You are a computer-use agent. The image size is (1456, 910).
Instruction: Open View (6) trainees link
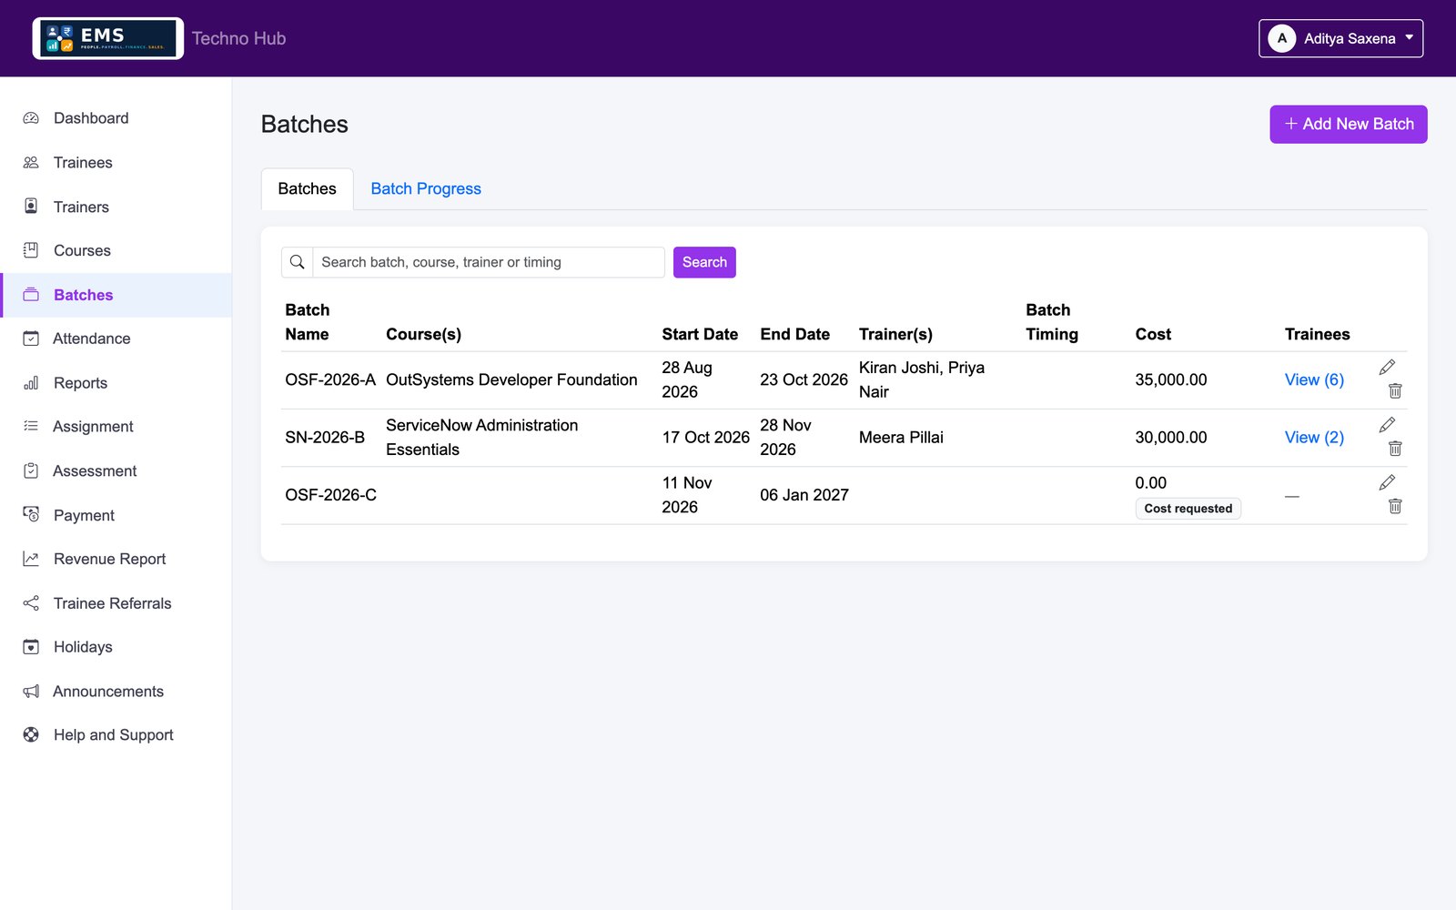(1314, 379)
